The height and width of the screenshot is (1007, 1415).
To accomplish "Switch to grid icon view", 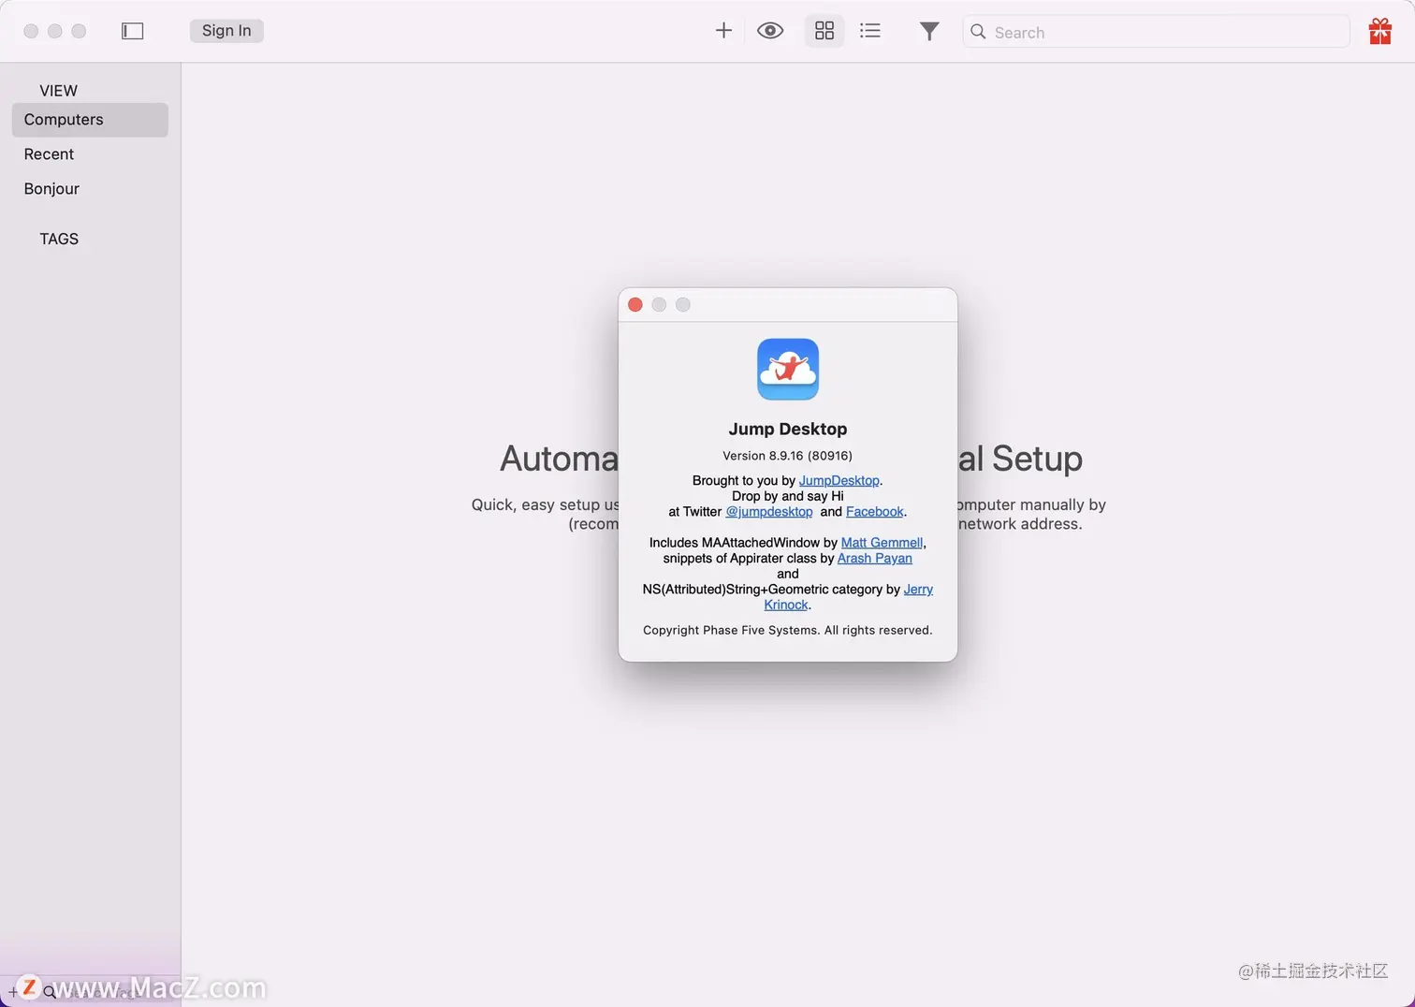I will (824, 31).
